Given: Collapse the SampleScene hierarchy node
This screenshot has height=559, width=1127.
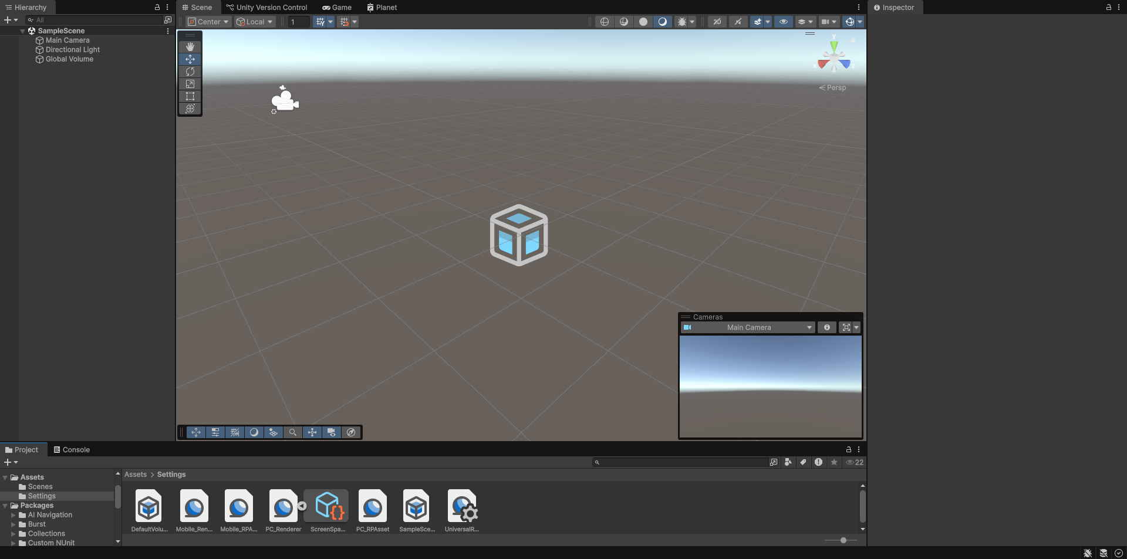Looking at the screenshot, I should tap(22, 31).
